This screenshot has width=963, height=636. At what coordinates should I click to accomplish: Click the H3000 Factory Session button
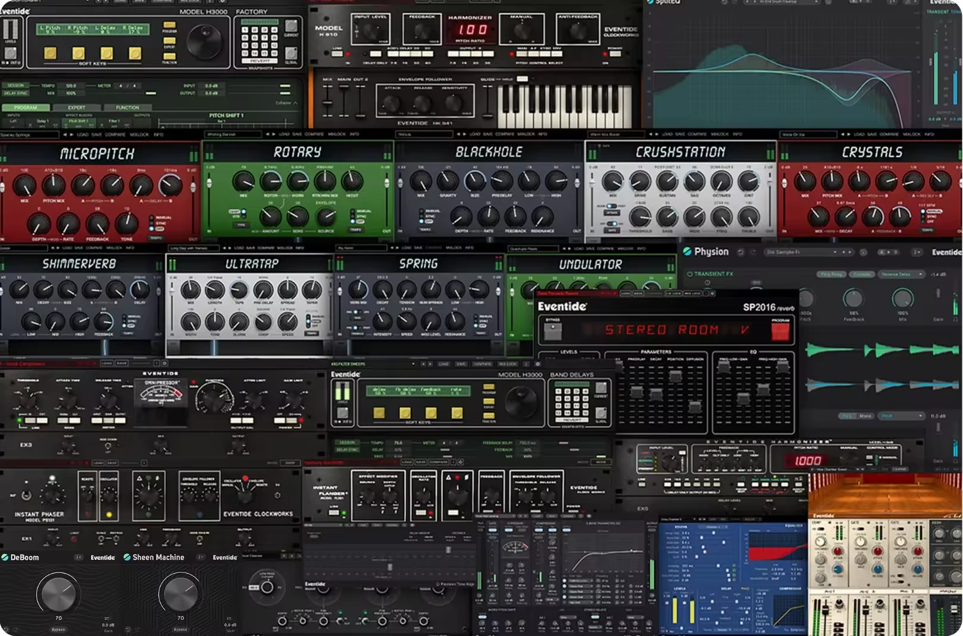coord(16,86)
